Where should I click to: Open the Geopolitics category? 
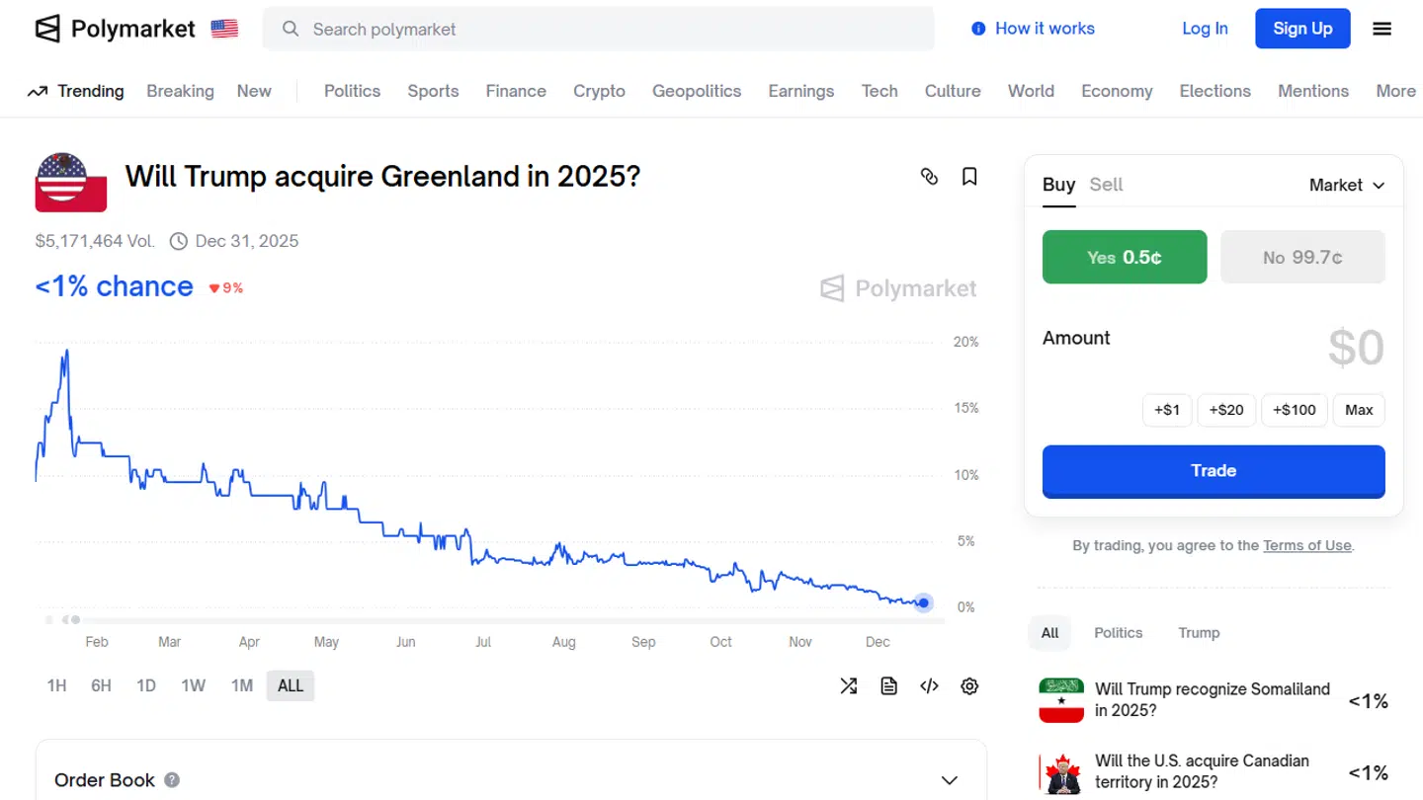[x=697, y=91]
